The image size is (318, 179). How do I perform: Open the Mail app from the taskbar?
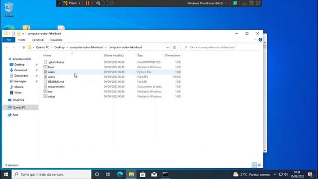pos(154,175)
